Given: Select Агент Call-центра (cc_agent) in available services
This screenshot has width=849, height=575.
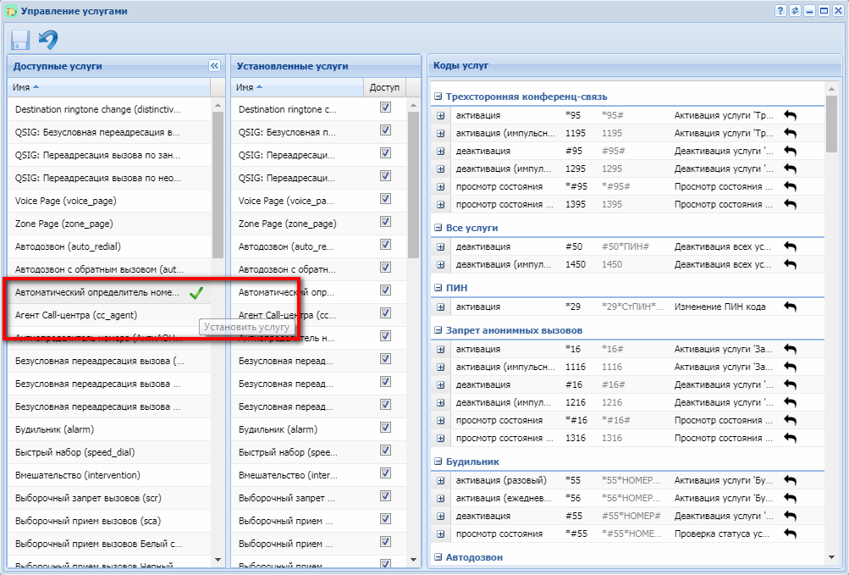Looking at the screenshot, I should click(x=76, y=315).
